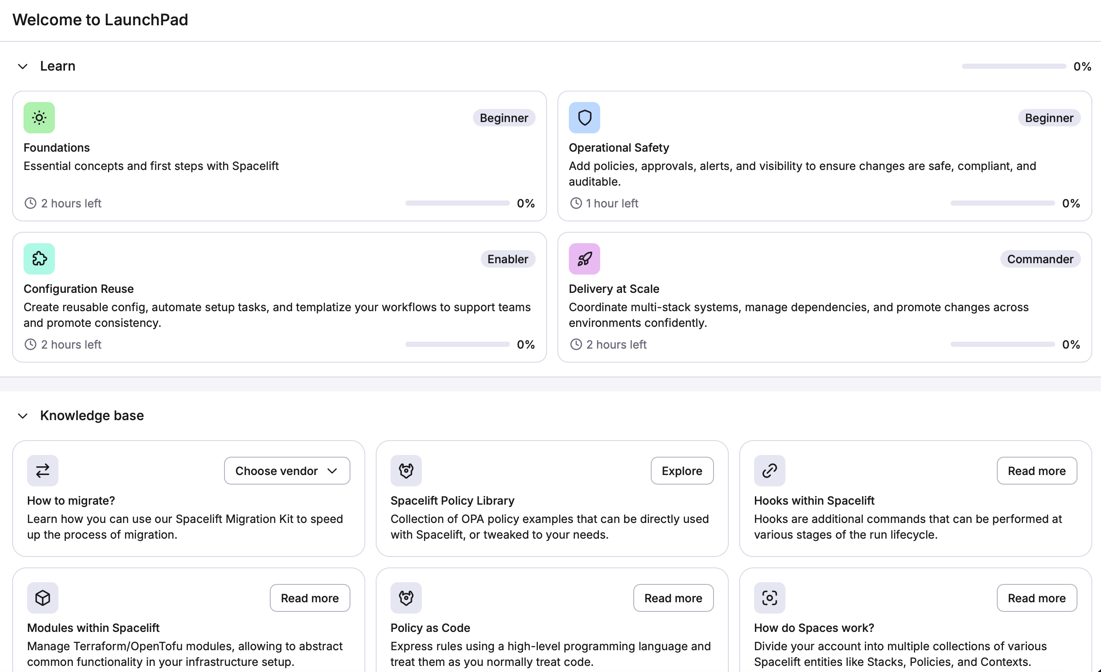Click the Hooks within Spacelift title

(814, 500)
